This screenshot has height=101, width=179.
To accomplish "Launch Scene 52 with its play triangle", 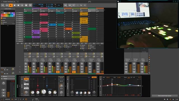I will pyautogui.click(x=17, y=37).
